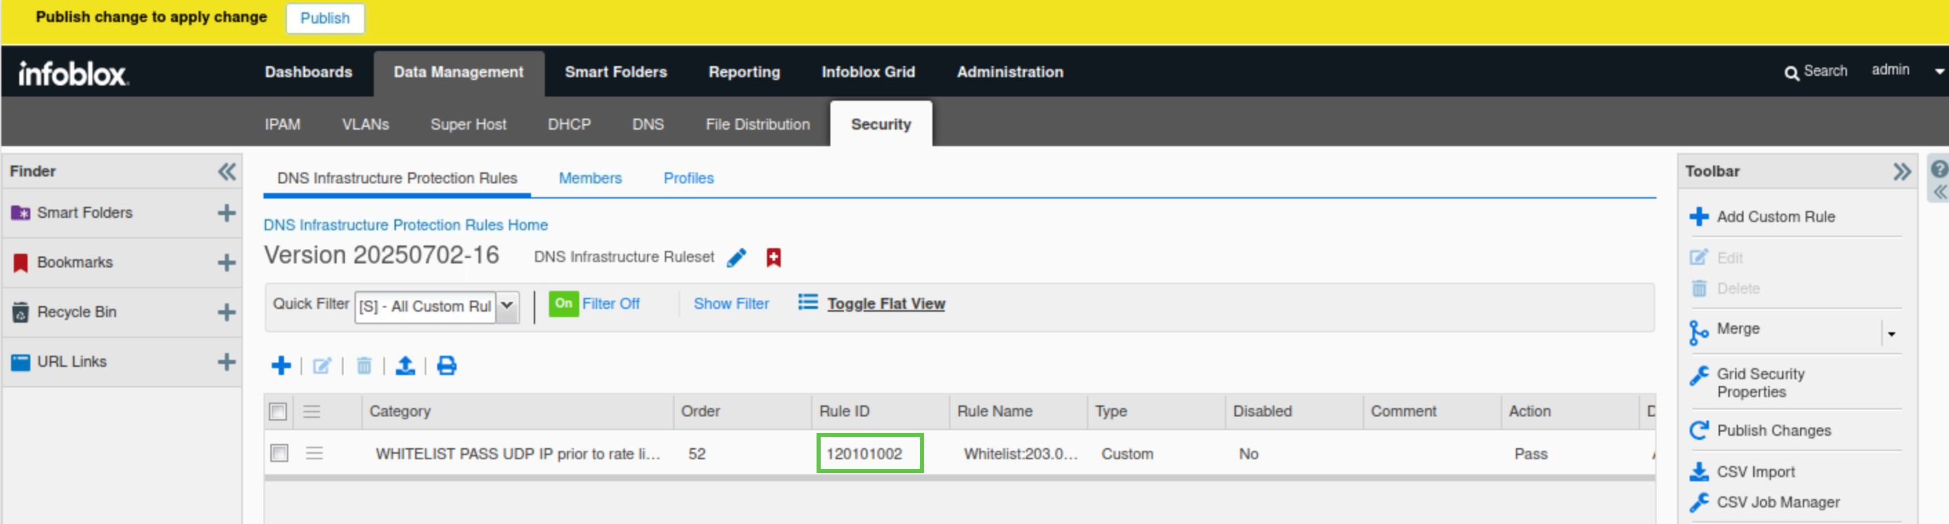This screenshot has width=1949, height=524.
Task: Click the Publish Changes refresh icon
Action: 1699,430
